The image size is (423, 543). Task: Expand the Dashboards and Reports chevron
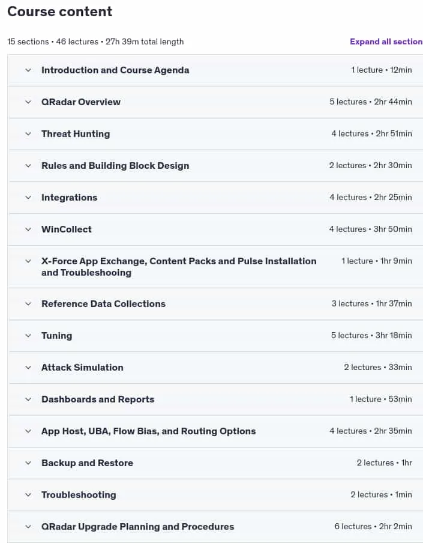28,399
